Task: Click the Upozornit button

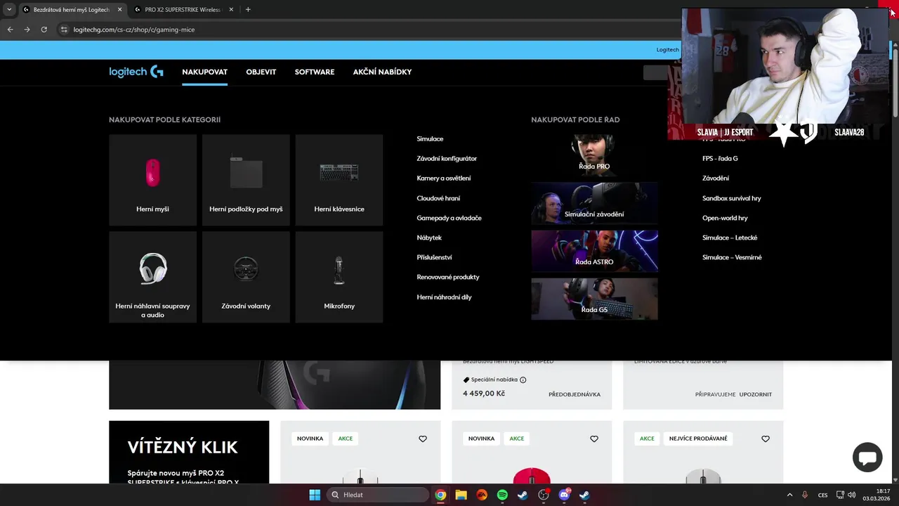Action: tap(756, 394)
